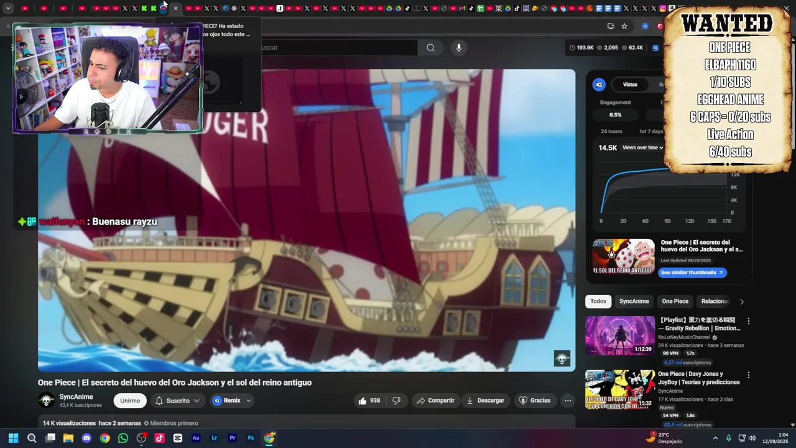Click the YouTube search magnifier button
The image size is (796, 448).
430,48
